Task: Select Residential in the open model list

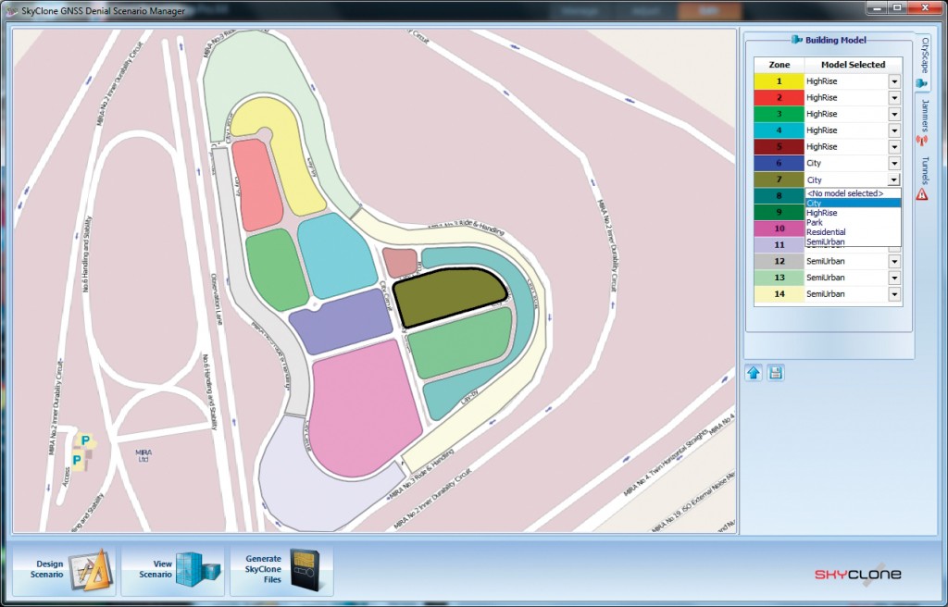Action: [825, 231]
